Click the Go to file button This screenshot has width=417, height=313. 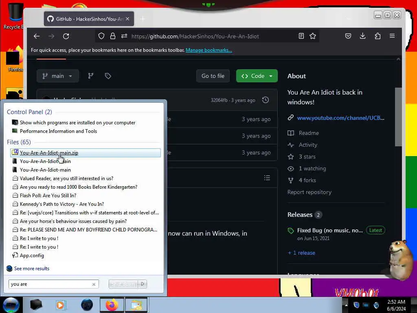tap(213, 76)
